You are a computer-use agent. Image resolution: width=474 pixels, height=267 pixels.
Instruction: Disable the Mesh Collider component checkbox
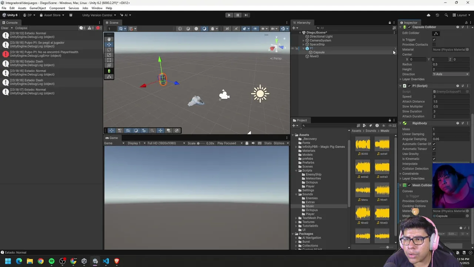click(409, 185)
